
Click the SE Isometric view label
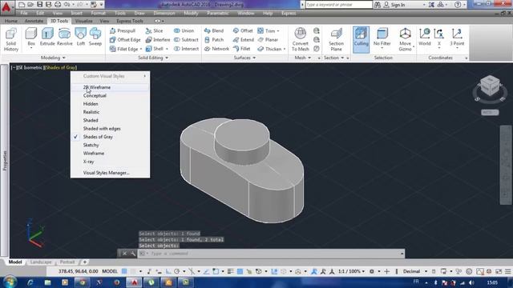click(30, 67)
